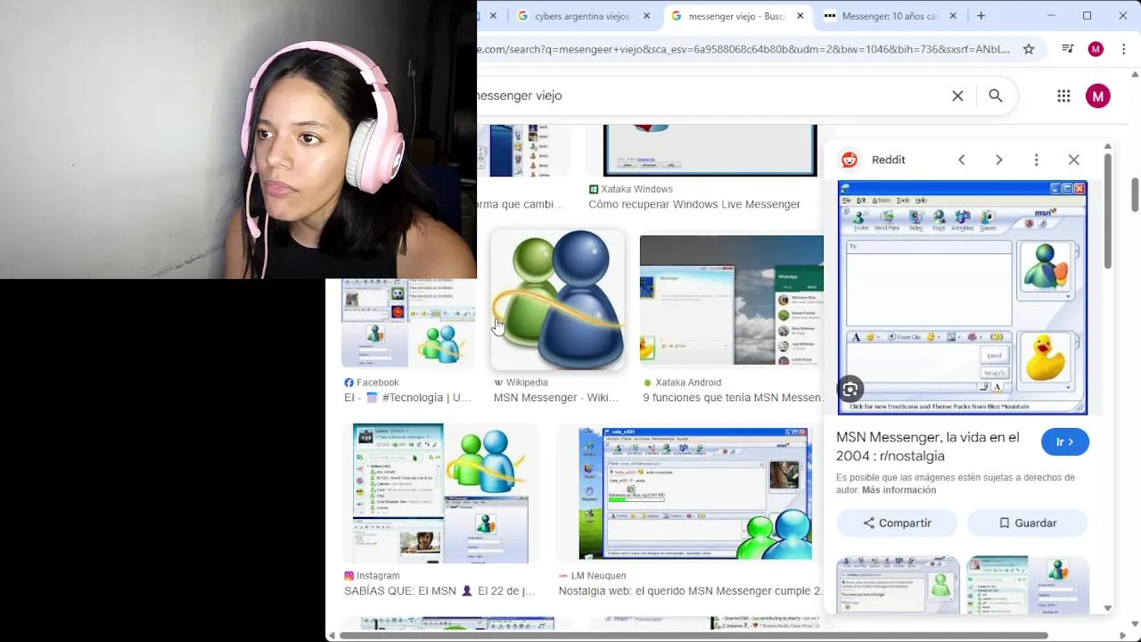Click the 'Ir' visit button

(x=1064, y=441)
